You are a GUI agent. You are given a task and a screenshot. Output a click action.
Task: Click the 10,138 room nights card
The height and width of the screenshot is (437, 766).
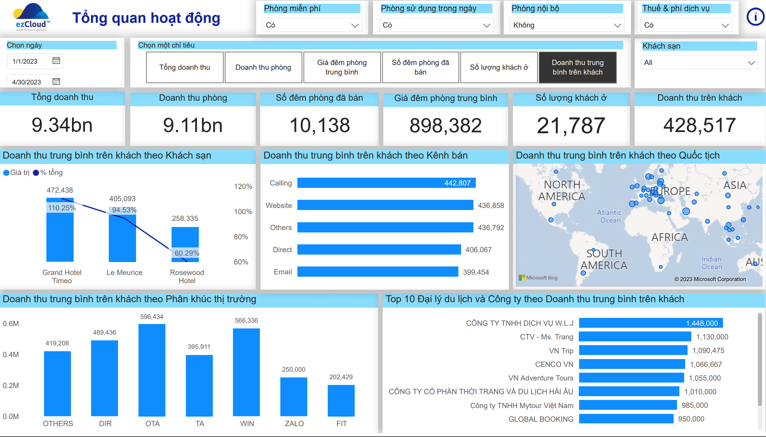point(319,119)
